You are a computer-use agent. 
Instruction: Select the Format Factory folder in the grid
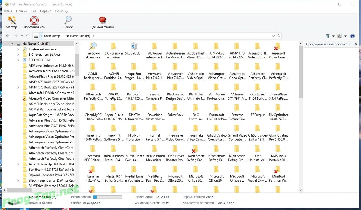tap(155, 133)
